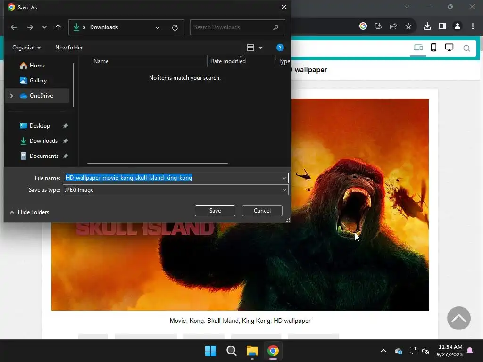Click Chrome icon in taskbar
This screenshot has height=362, width=483.
click(273, 351)
